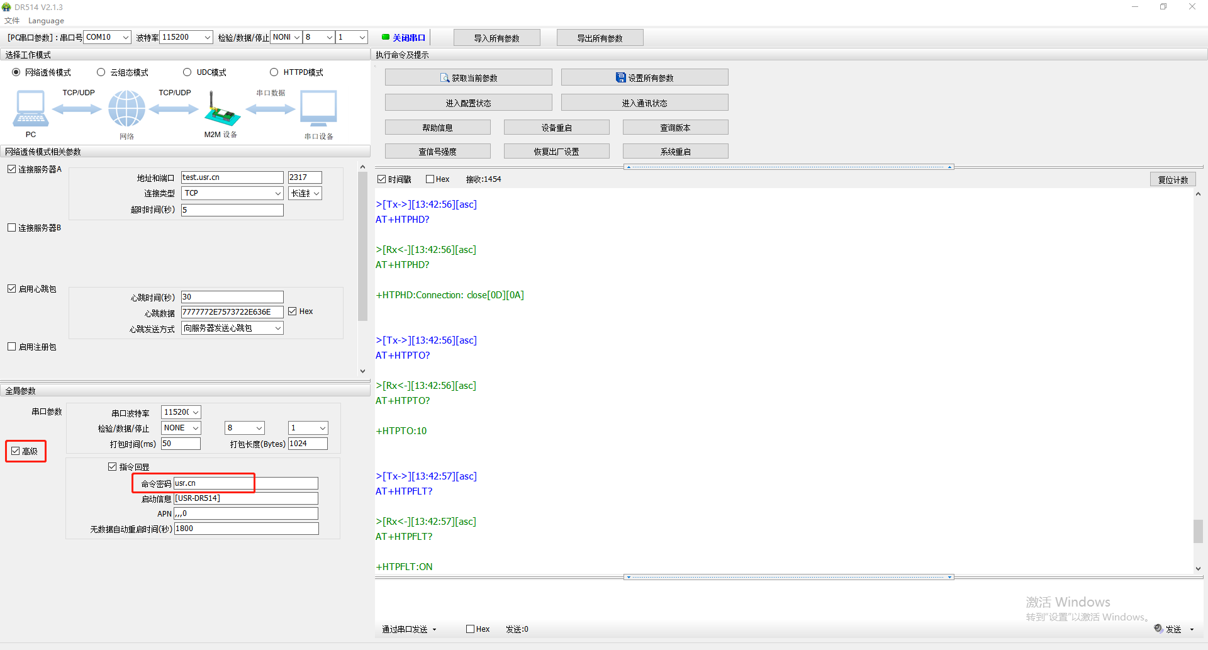Open the COM10 serial port dropdown
This screenshot has width=1208, height=650.
coord(107,37)
